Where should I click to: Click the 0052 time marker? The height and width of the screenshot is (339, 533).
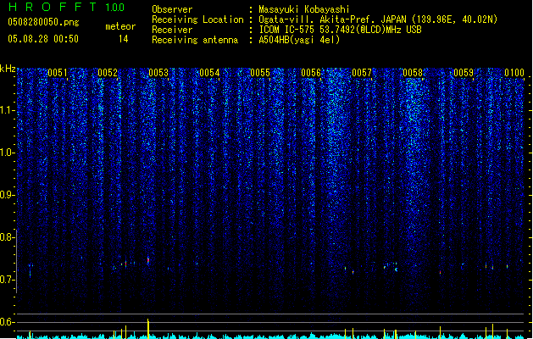[108, 73]
